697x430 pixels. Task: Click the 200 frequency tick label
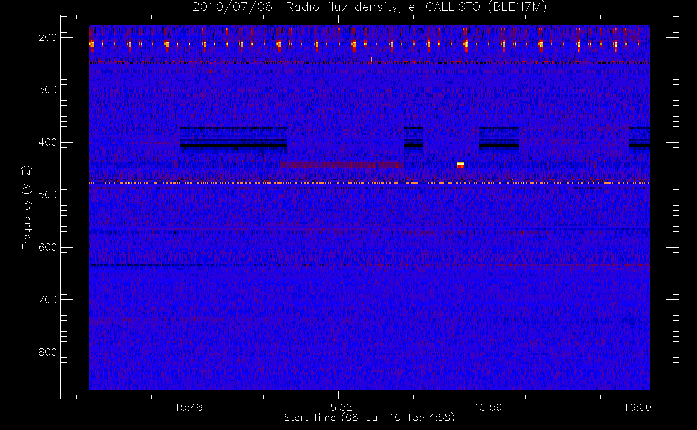(47, 37)
